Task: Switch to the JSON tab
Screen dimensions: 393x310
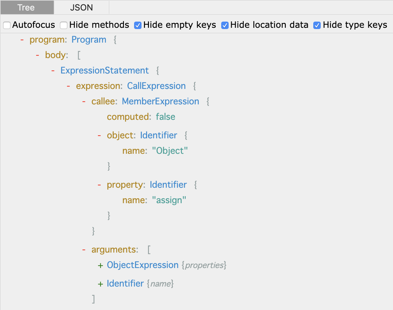Action: pyautogui.click(x=82, y=7)
